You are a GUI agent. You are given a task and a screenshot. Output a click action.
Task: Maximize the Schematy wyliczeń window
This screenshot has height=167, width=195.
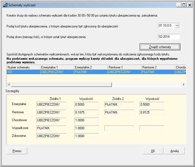click(184, 5)
